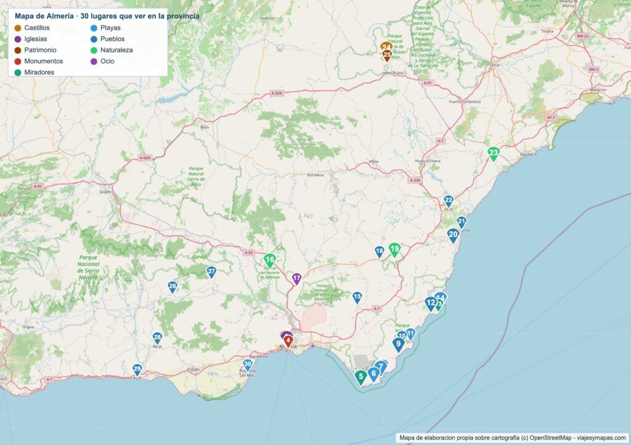The image size is (631, 445).
Task: Click the 'Patrimonio' legend label
Action: [x=40, y=50]
